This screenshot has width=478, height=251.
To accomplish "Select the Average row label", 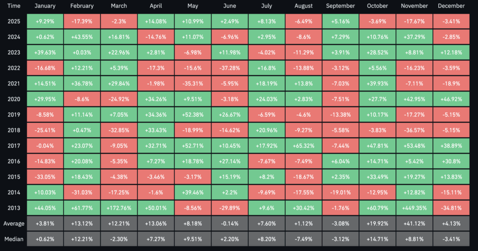I will (14, 223).
